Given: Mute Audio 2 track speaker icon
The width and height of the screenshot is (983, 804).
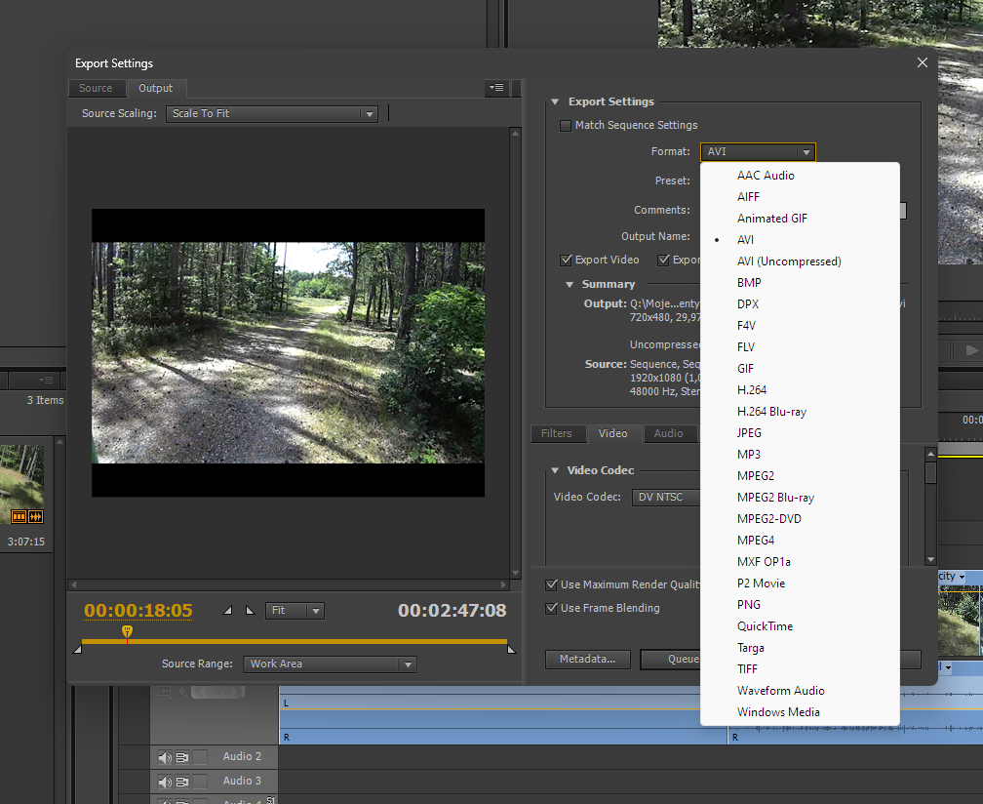Looking at the screenshot, I should [x=165, y=757].
